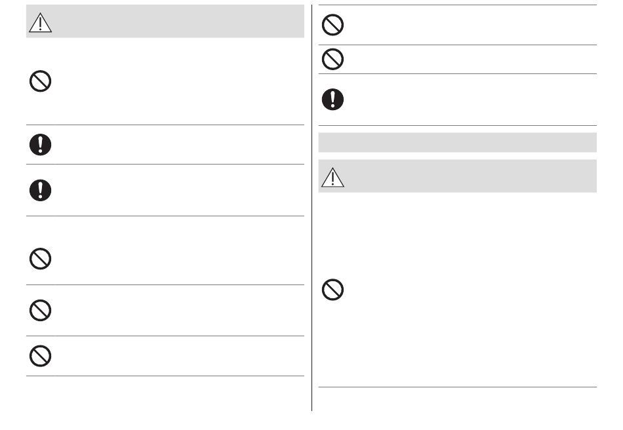Viewport: 623px width, 430px height.
Task: Click blank row beside last left prohibition icon
Action: tap(179, 356)
